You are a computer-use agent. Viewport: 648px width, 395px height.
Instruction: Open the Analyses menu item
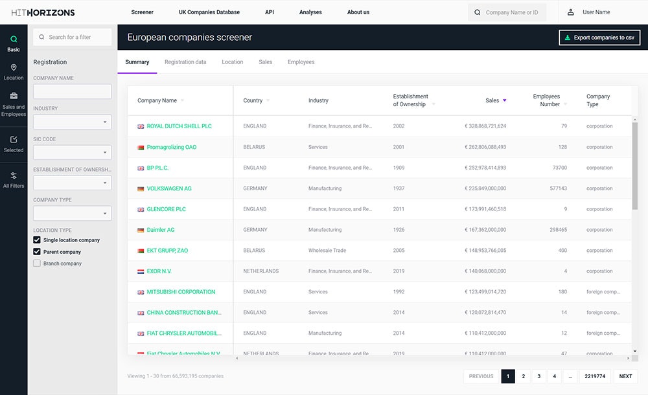[x=310, y=12]
